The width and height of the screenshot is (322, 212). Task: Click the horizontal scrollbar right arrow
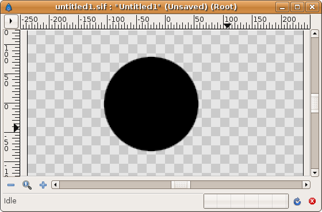point(306,184)
